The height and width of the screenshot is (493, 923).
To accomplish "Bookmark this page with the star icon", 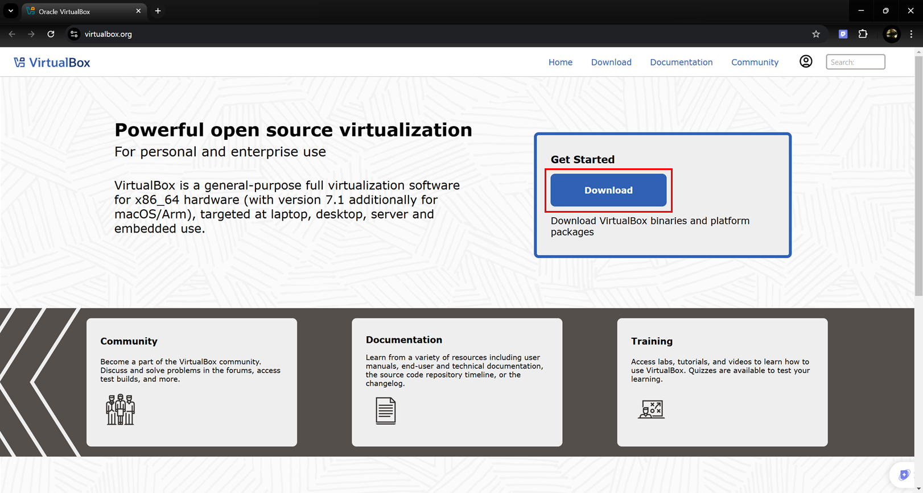I will click(x=816, y=34).
